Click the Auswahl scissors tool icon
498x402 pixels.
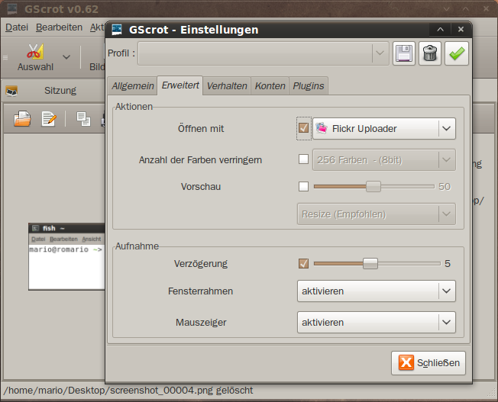coord(35,52)
